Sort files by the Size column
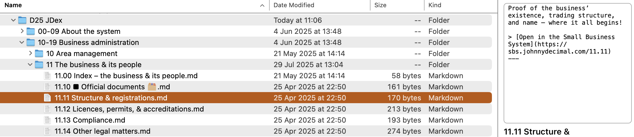Image resolution: width=634 pixels, height=137 pixels. [380, 5]
